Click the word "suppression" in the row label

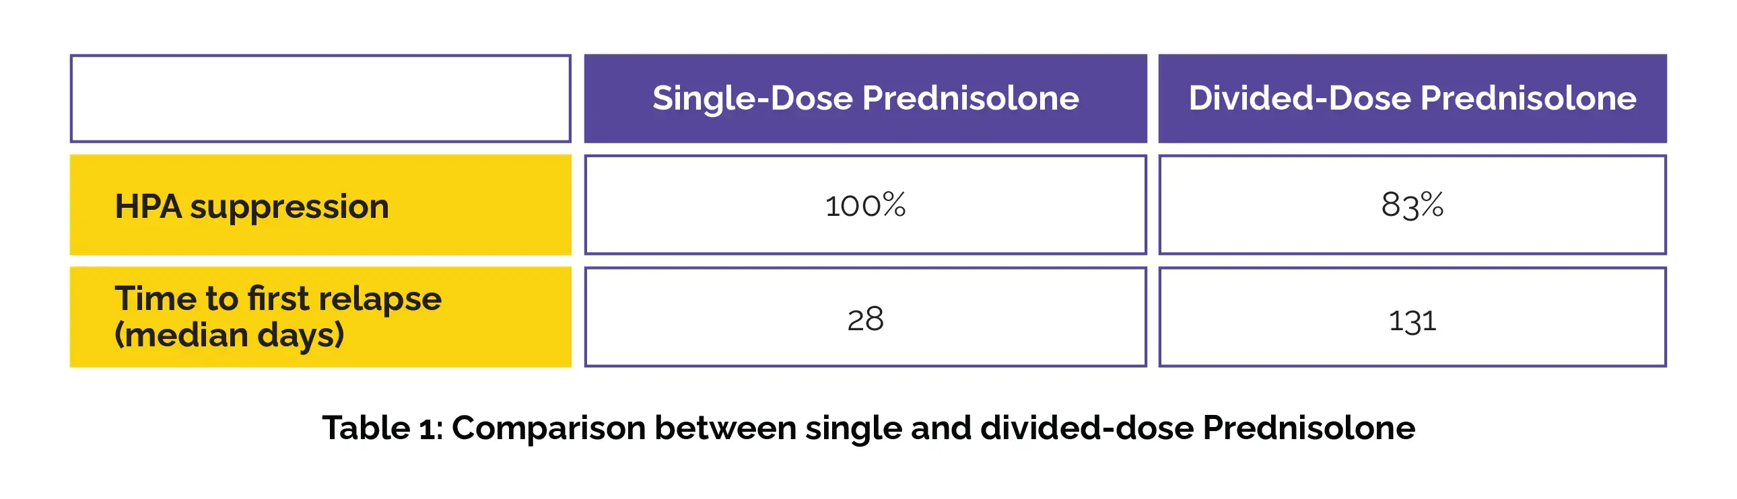pos(289,207)
